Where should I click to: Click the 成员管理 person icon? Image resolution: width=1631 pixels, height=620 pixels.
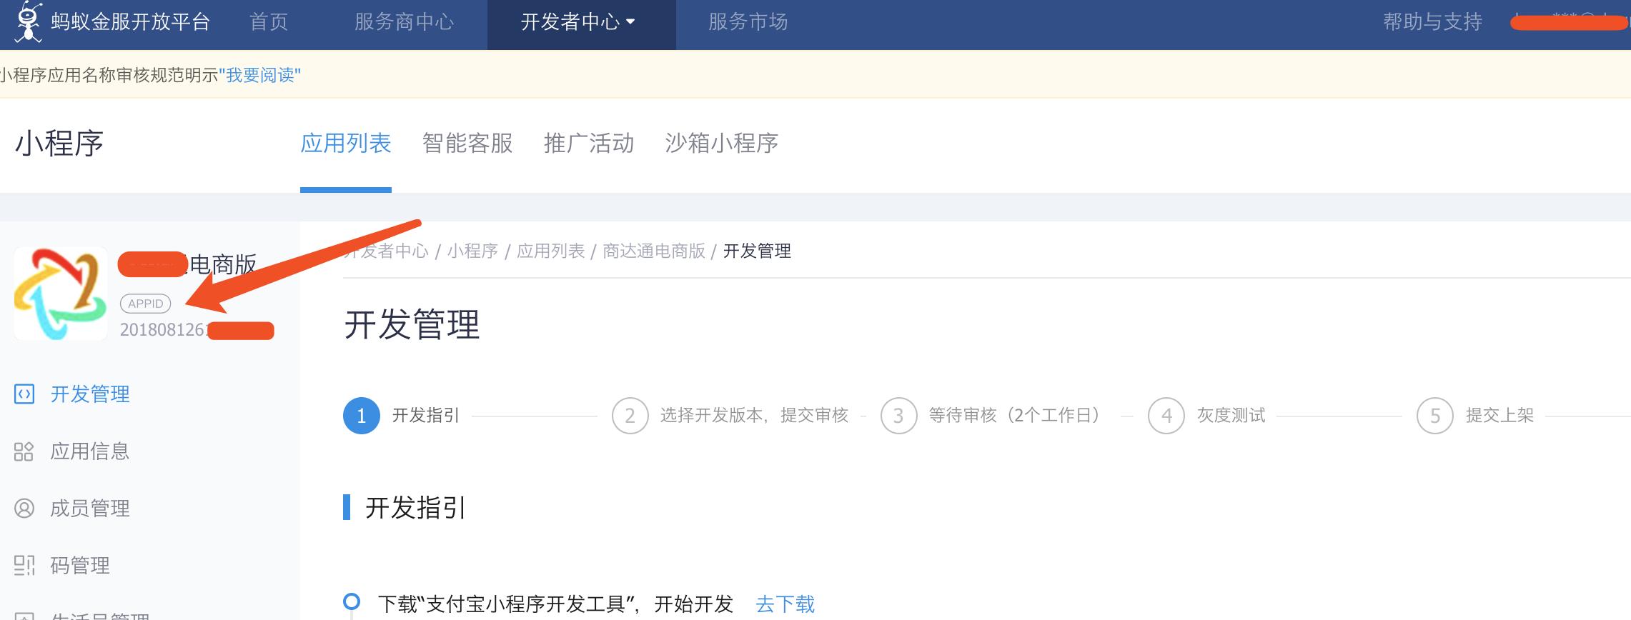24,509
